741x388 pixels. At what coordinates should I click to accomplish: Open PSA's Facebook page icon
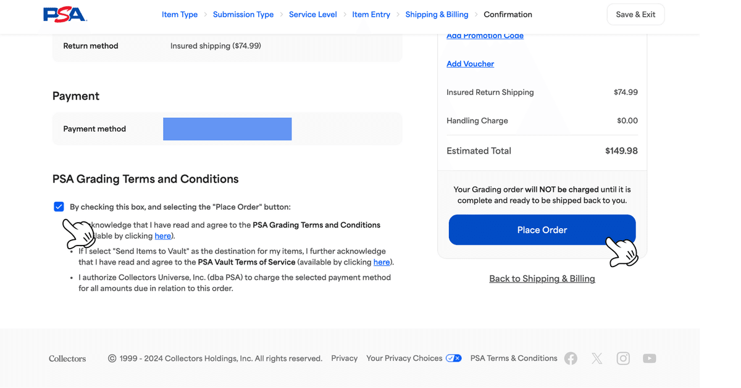[571, 358]
